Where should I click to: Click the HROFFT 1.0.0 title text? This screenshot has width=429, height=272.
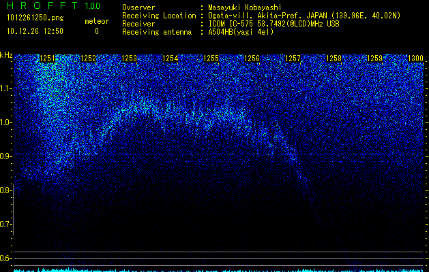53,5
